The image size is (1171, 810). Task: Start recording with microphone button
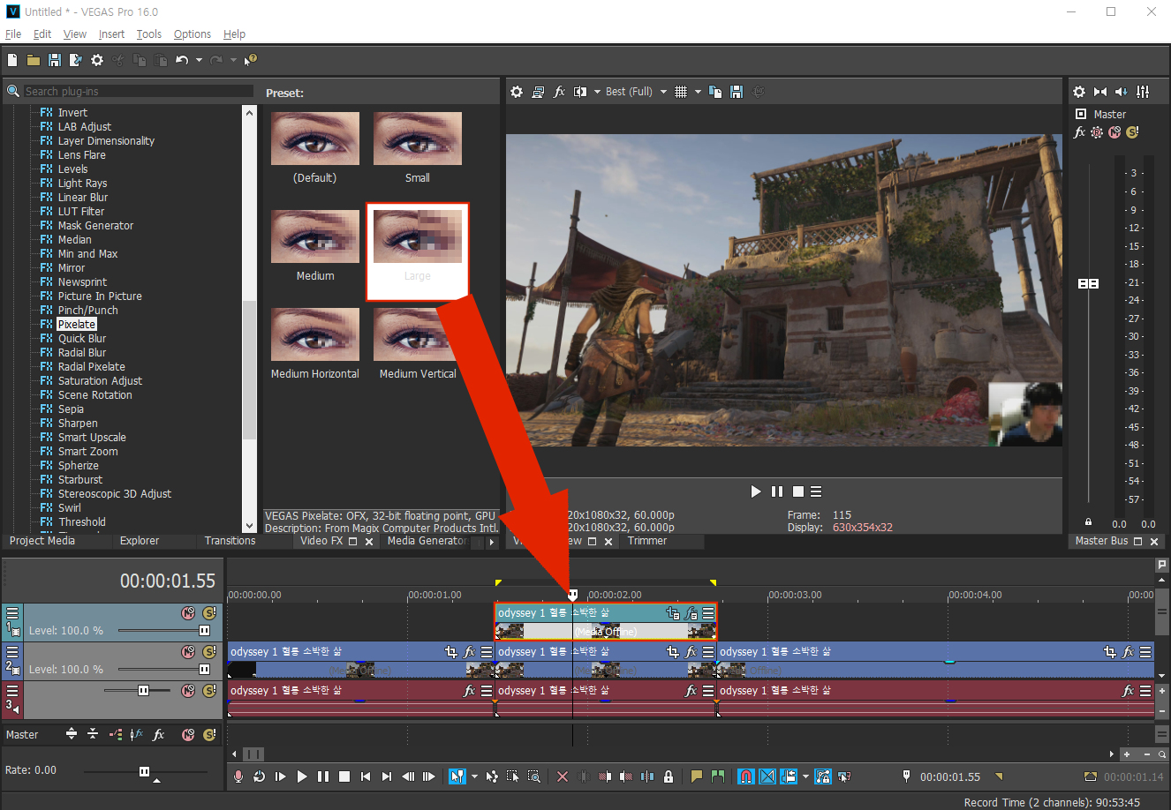(238, 776)
